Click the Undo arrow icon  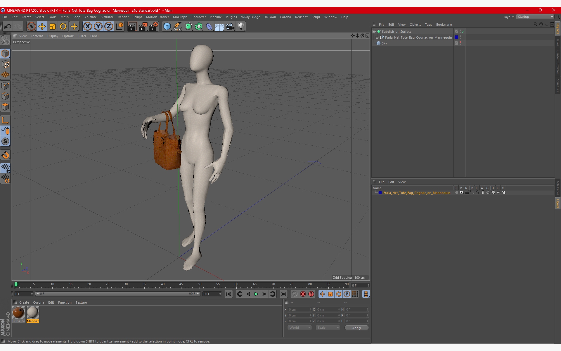point(8,27)
